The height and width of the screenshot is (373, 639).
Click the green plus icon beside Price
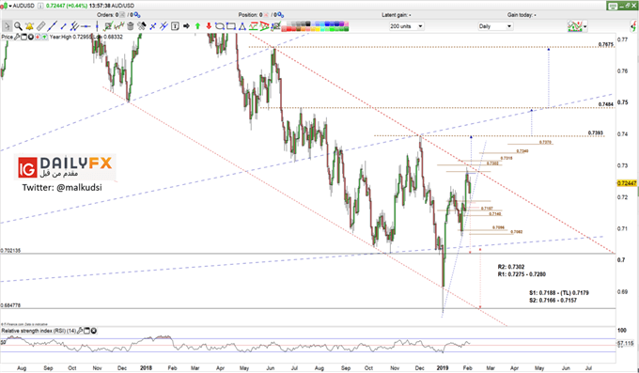tap(44, 37)
